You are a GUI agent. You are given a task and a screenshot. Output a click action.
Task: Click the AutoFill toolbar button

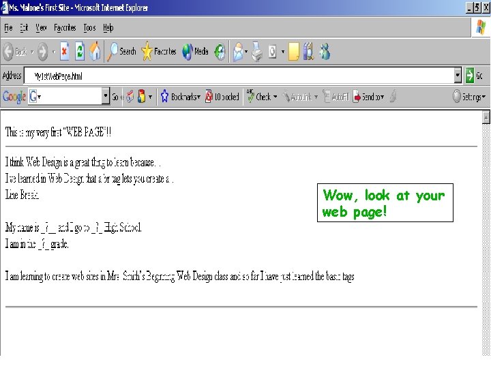pyautogui.click(x=336, y=97)
